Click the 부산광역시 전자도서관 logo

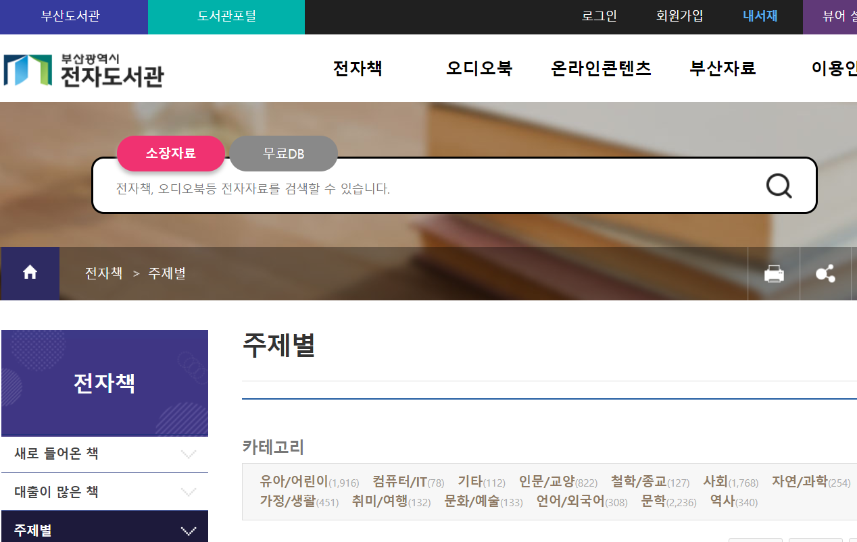pos(83,70)
